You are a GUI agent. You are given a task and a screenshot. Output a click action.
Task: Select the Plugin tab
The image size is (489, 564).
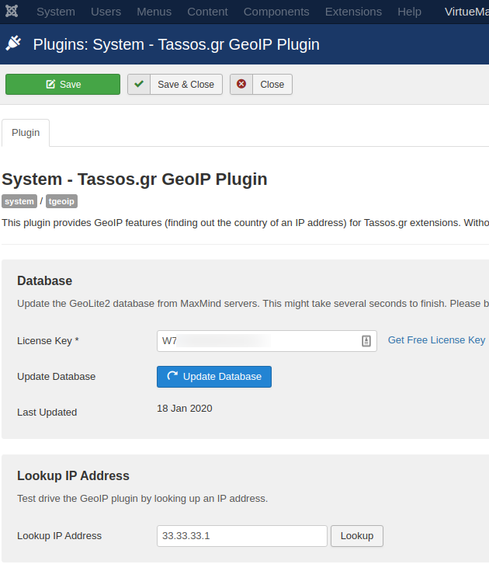click(26, 133)
